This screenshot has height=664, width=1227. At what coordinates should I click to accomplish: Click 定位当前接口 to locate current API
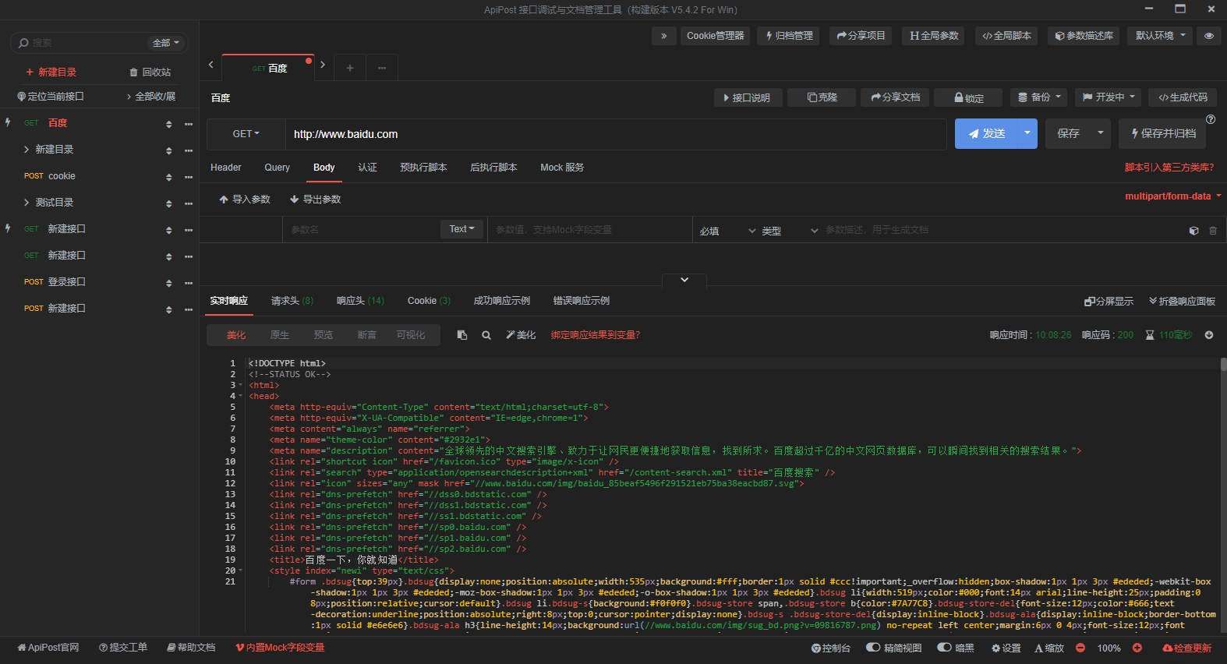(51, 97)
